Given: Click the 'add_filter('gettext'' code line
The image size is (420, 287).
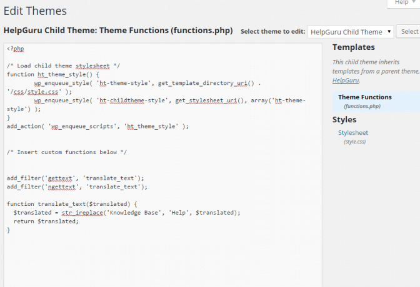Looking at the screenshot, I should point(75,178).
